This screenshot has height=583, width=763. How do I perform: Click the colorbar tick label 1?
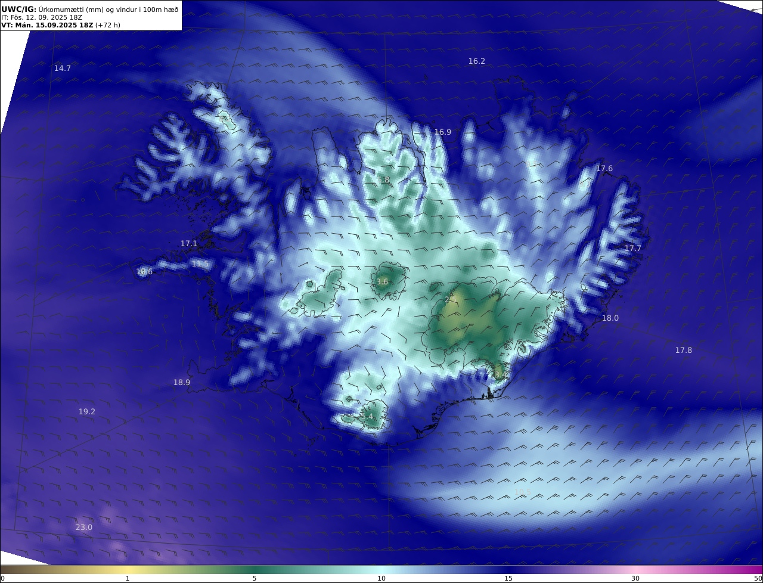coord(128,578)
